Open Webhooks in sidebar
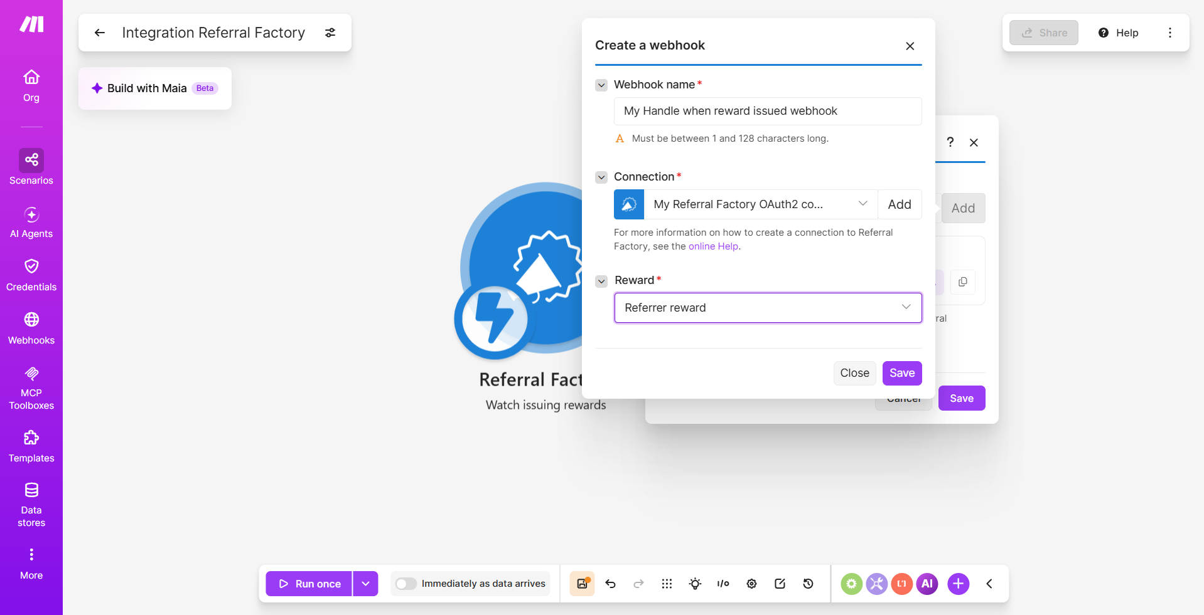Image resolution: width=1204 pixels, height=615 pixels. [31, 329]
